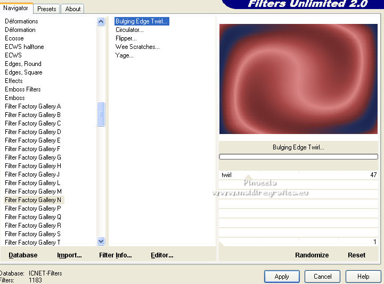Select Filter Factory Gallery M
This screenshot has width=384, height=284.
[33, 191]
